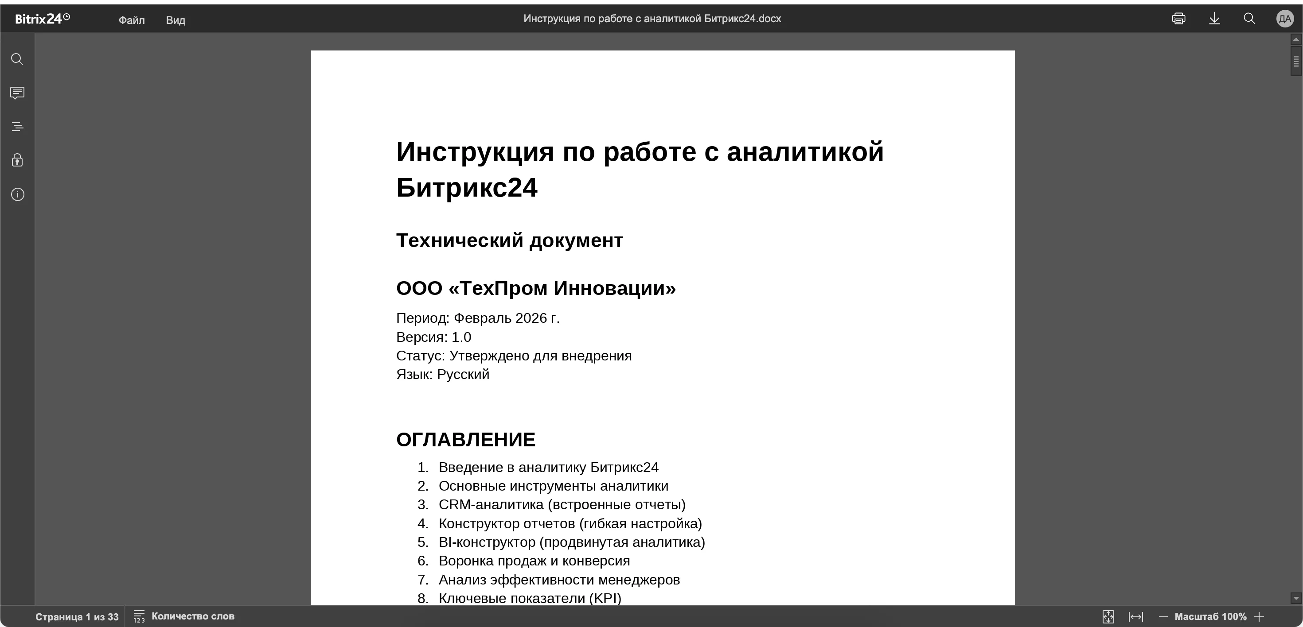The image size is (1303, 627).
Task: Show the document headings navigation panel
Action: (x=17, y=127)
